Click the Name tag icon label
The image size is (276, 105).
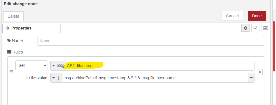point(15,40)
